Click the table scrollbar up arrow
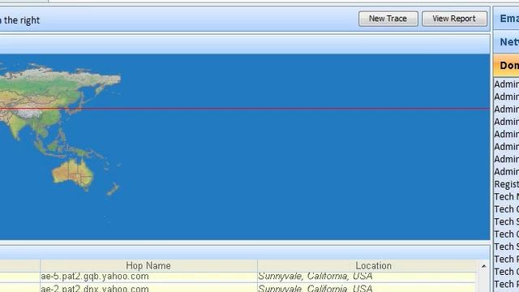This screenshot has height=292, width=519. (483, 266)
